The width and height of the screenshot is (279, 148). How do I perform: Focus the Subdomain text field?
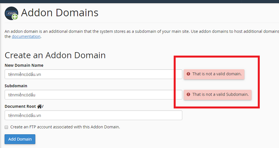(x=94, y=95)
